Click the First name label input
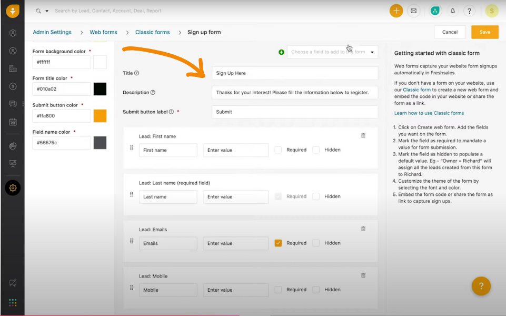The image size is (506, 316). tap(168, 150)
